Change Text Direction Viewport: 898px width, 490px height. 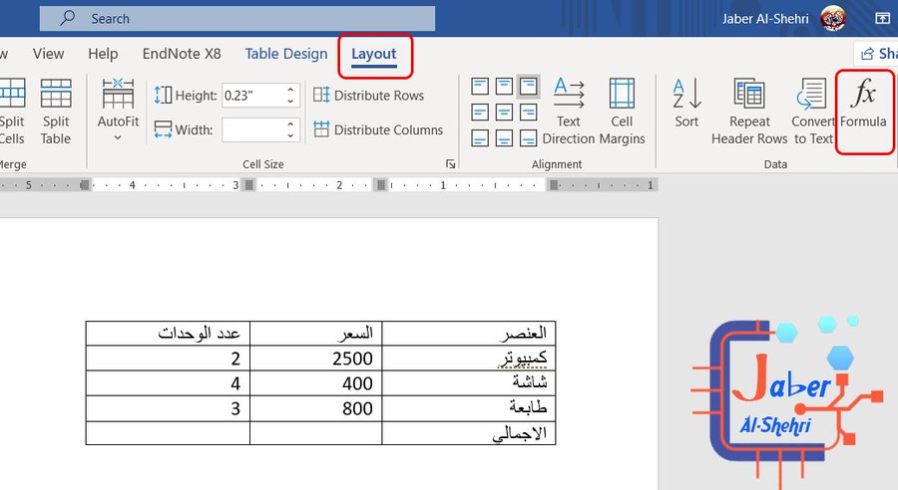click(x=569, y=112)
